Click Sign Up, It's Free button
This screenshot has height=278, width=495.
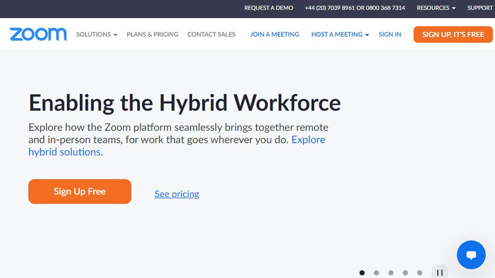point(453,34)
